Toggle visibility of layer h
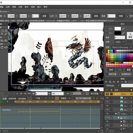The image size is (133, 133). [107, 125]
